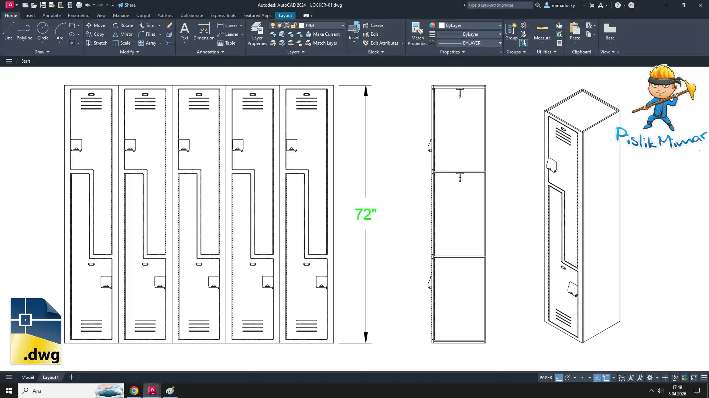Open the ByLayer object color swatch

point(442,25)
